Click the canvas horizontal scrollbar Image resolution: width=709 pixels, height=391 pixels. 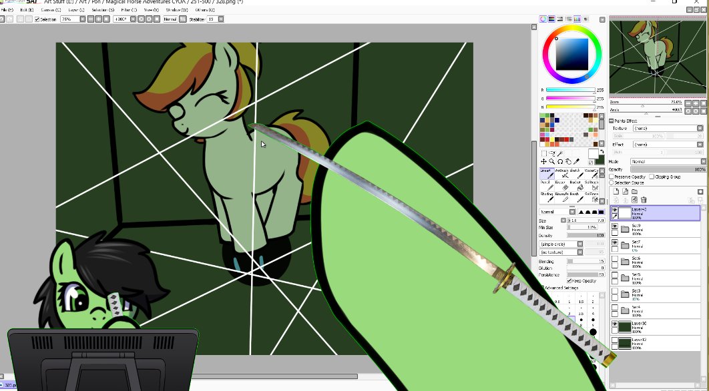[275, 376]
